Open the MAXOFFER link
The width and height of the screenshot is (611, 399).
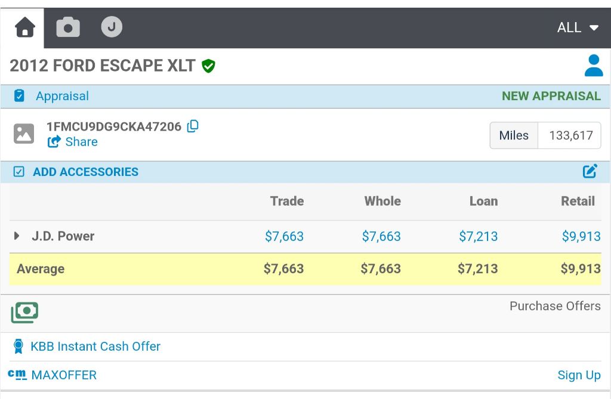64,375
